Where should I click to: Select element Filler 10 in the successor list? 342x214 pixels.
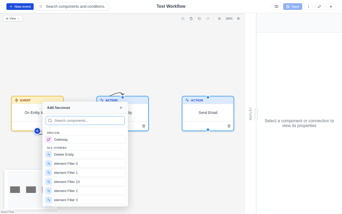tap(85, 182)
